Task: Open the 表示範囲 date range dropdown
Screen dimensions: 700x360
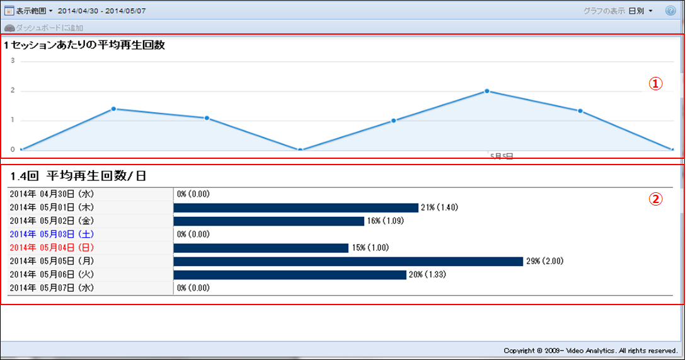Action: (x=32, y=11)
